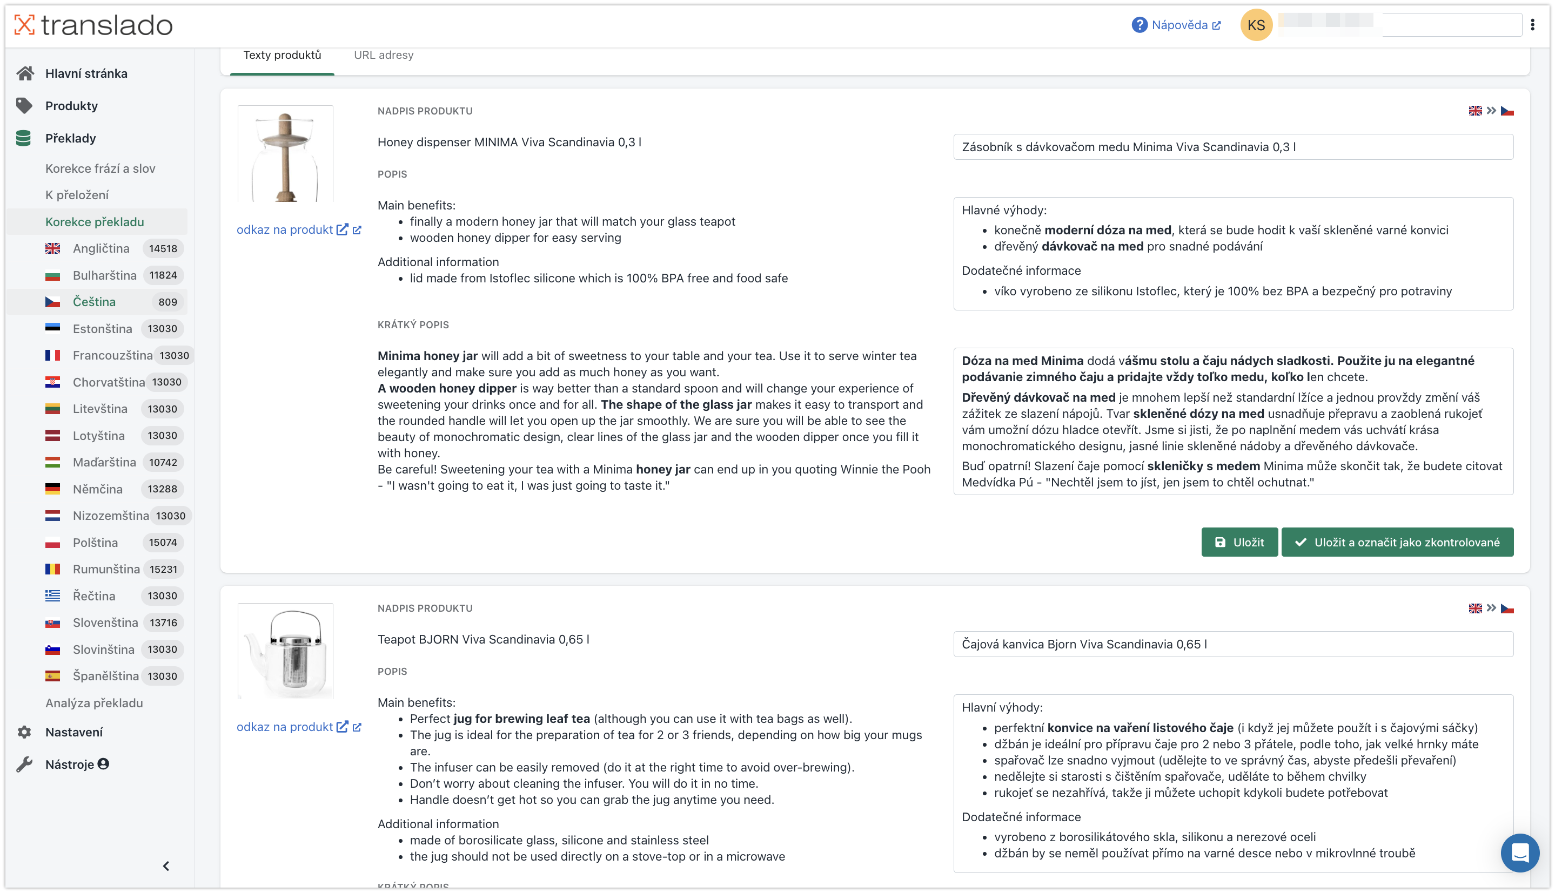The width and height of the screenshot is (1555, 893).
Task: Edit the Hlavné výhody description of honey dispenser
Action: click(x=1233, y=253)
